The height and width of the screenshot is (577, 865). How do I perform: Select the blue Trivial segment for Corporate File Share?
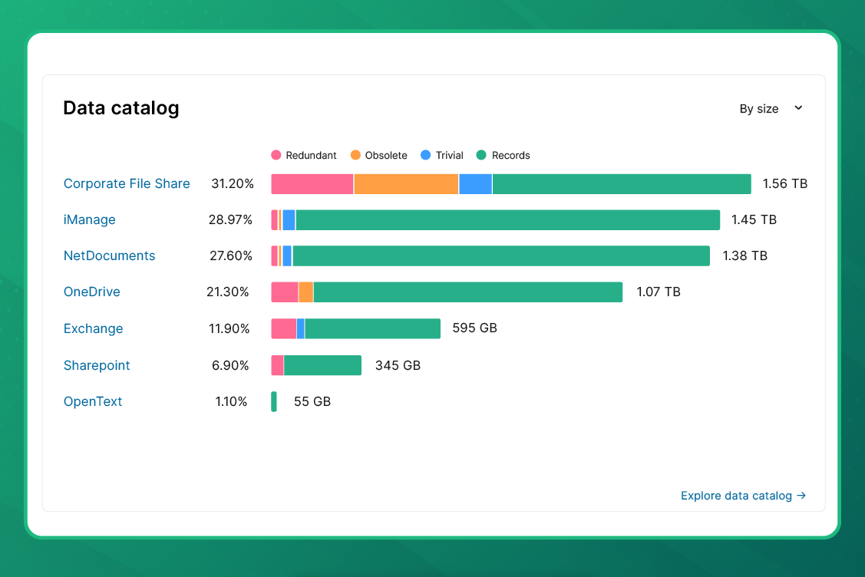pyautogui.click(x=476, y=183)
